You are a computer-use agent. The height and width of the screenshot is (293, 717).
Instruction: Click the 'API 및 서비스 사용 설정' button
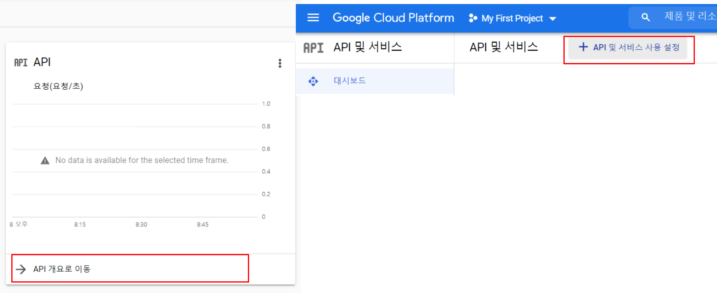coord(628,47)
